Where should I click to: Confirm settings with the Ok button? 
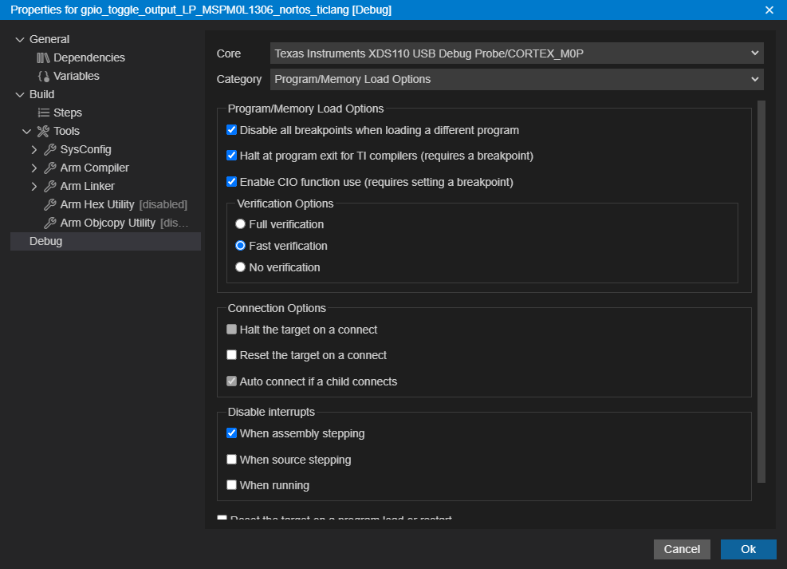pos(748,549)
